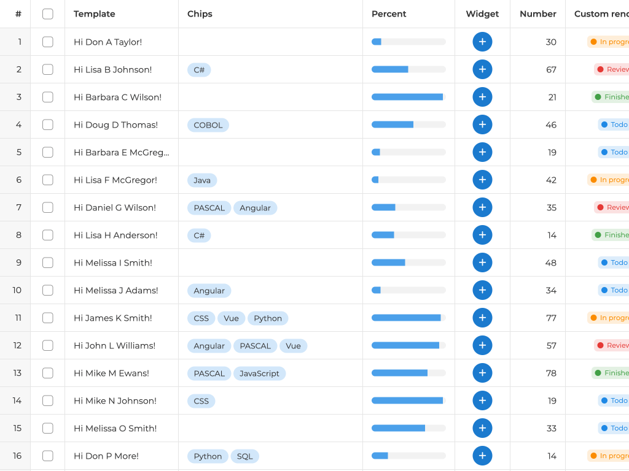Click the Number column header
Viewport: 629px width, 471px height.
pyautogui.click(x=537, y=14)
